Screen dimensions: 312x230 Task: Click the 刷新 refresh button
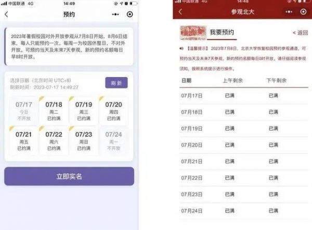click(x=116, y=83)
